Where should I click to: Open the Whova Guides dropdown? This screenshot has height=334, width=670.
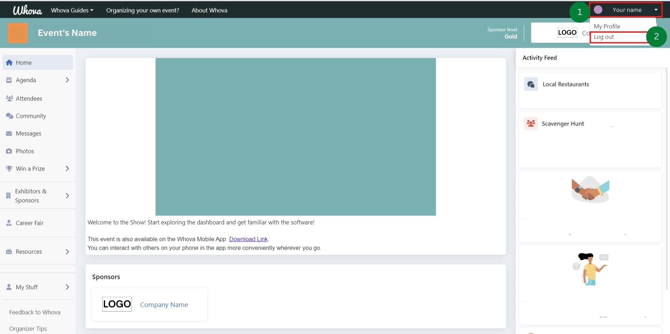[72, 10]
